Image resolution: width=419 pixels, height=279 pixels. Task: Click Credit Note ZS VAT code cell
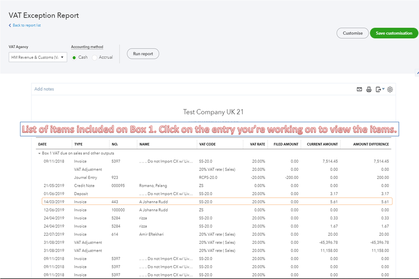(201, 186)
